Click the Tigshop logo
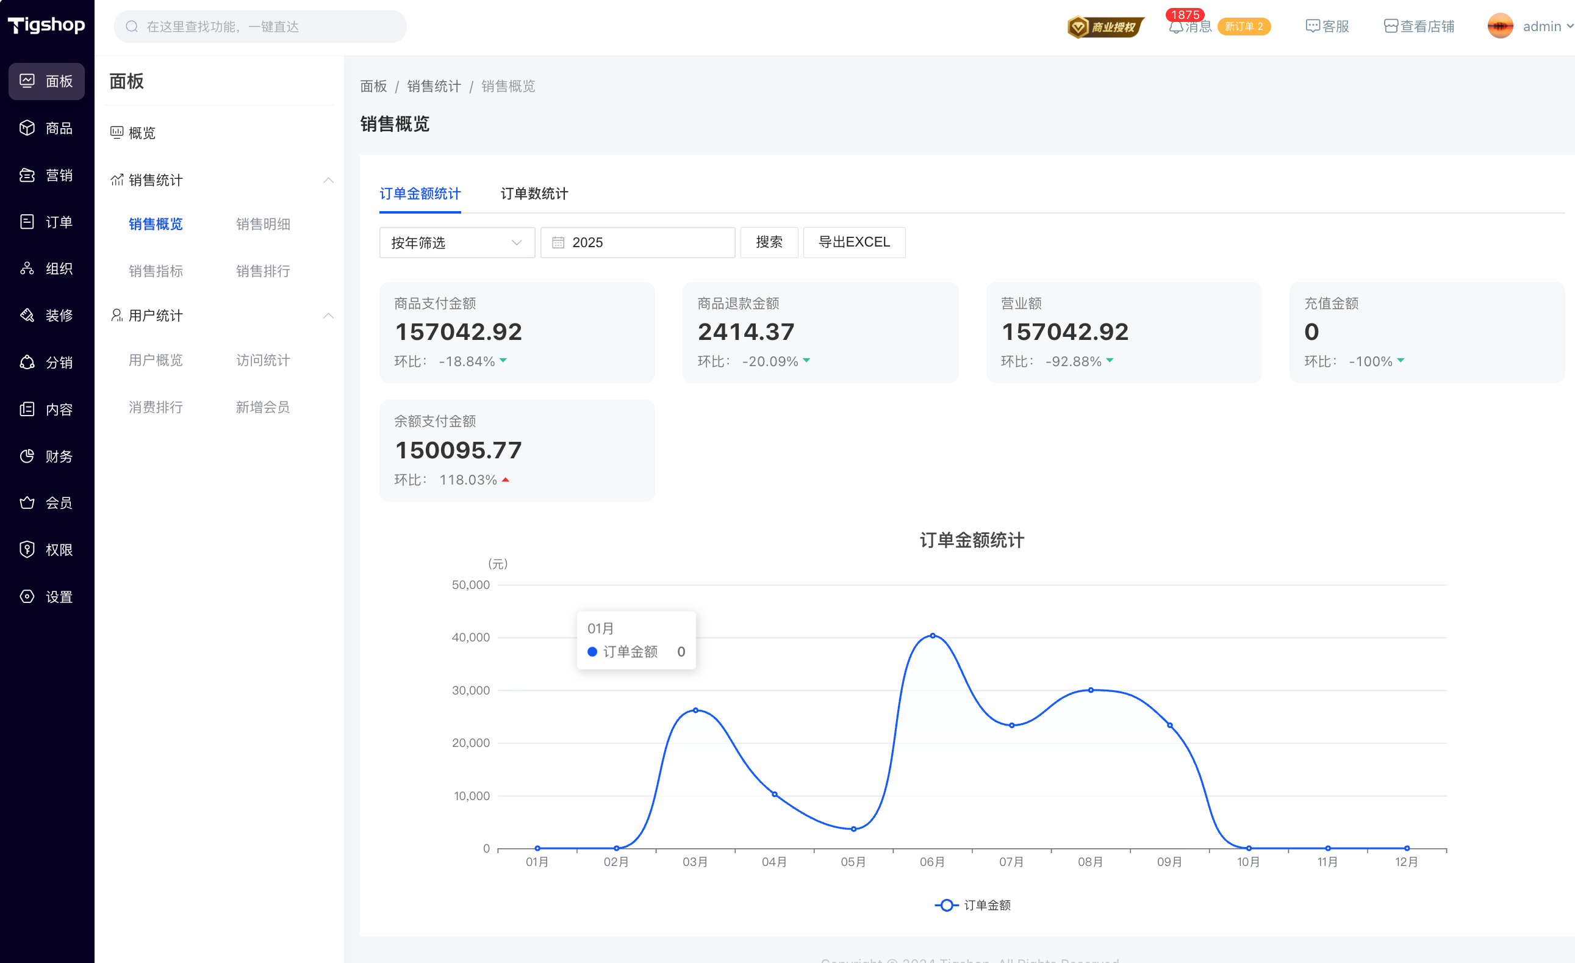The image size is (1575, 963). click(x=46, y=25)
